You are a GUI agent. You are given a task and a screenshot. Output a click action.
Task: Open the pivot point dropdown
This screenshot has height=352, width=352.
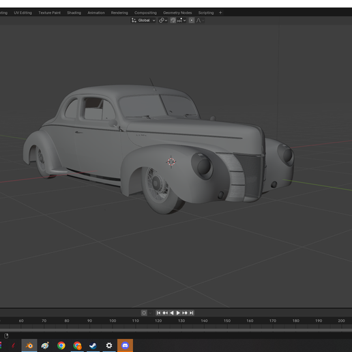[x=163, y=20]
